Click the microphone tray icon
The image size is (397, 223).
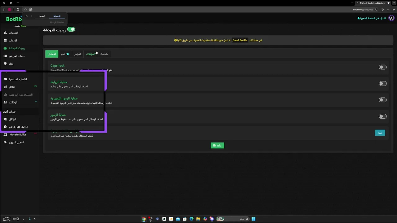[x=29, y=219]
